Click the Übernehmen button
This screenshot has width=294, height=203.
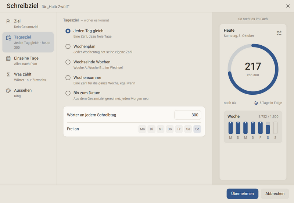coord(242,193)
